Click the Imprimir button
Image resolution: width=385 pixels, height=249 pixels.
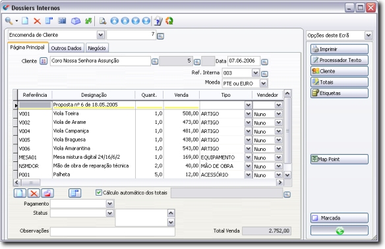coord(340,49)
